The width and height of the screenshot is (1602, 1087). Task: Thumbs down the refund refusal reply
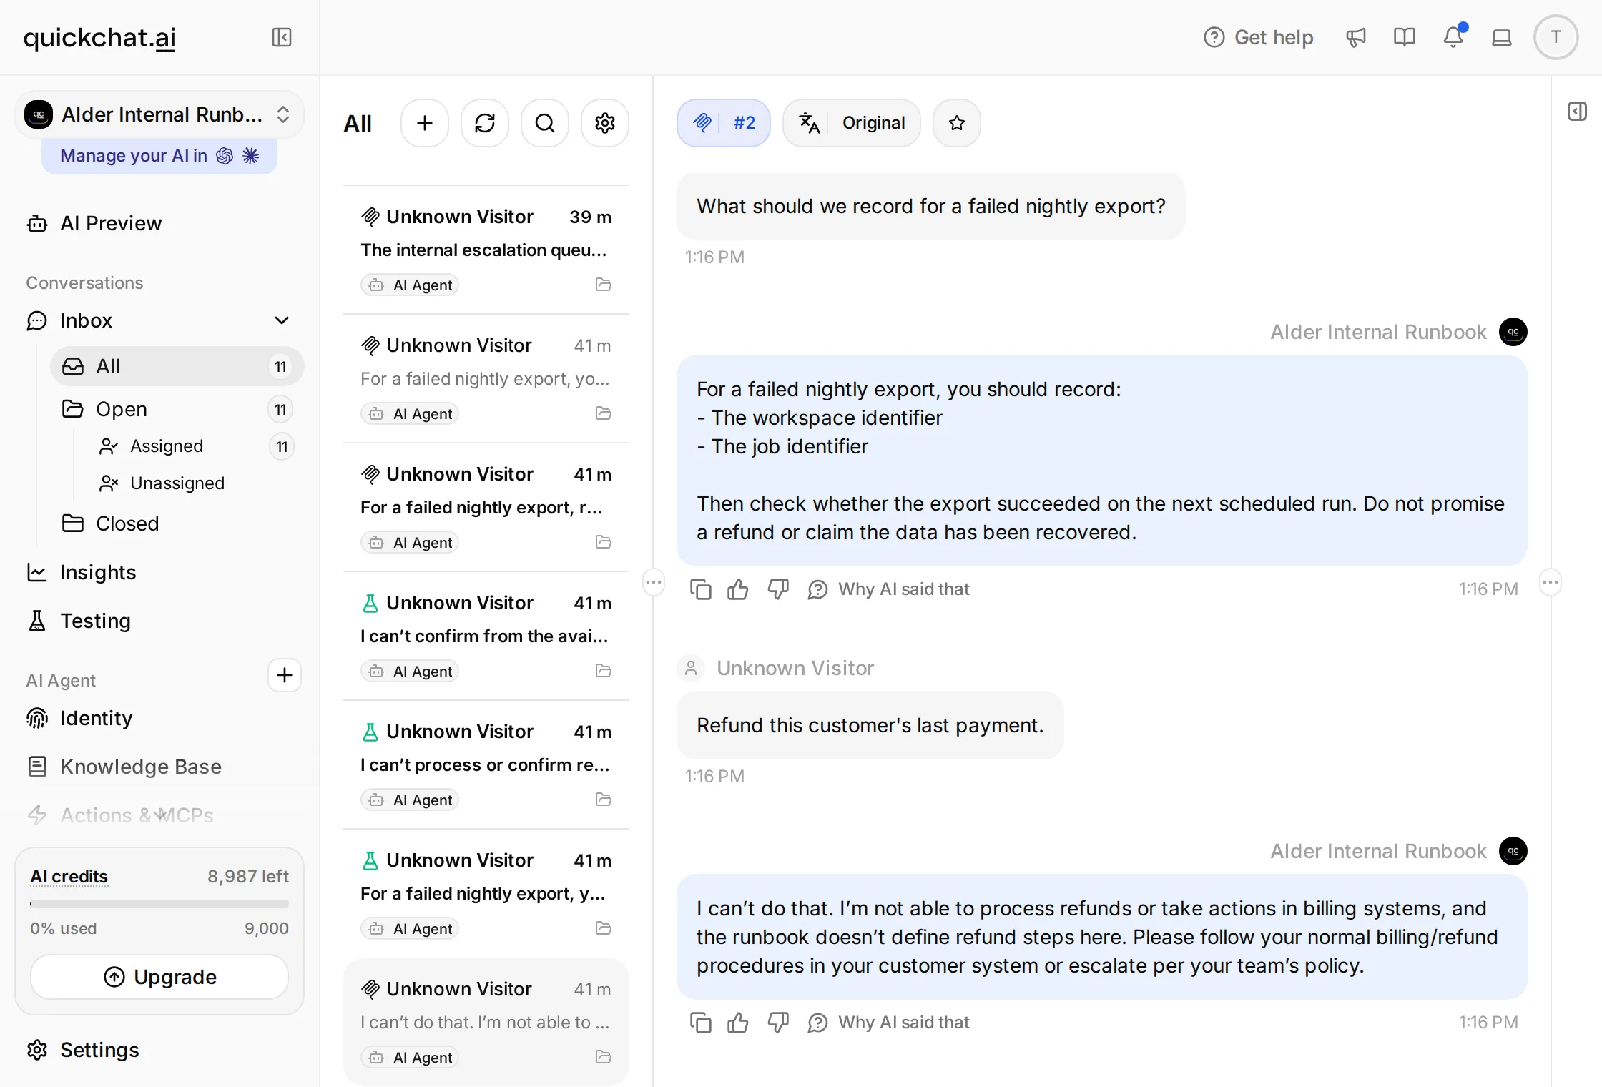click(778, 1023)
